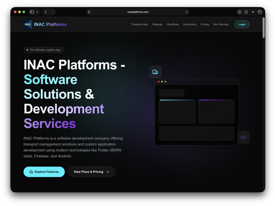The width and height of the screenshot is (275, 206).
Task: Click the page vertical scrollbar thumb
Action: pyautogui.click(x=263, y=27)
